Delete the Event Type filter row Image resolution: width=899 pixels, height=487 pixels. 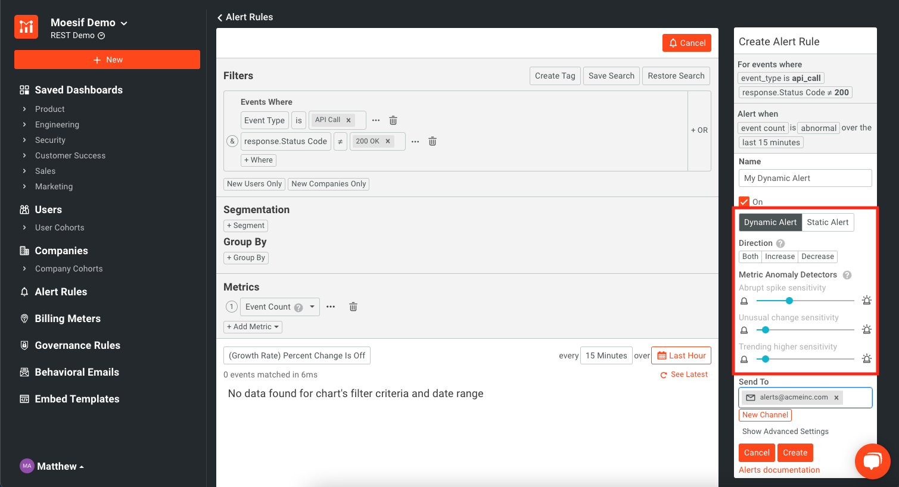[x=393, y=120]
